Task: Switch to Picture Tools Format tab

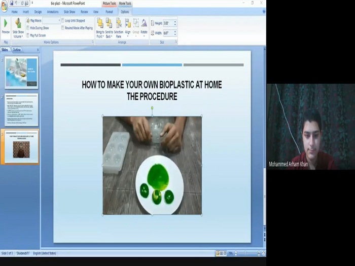Action: pos(109,12)
